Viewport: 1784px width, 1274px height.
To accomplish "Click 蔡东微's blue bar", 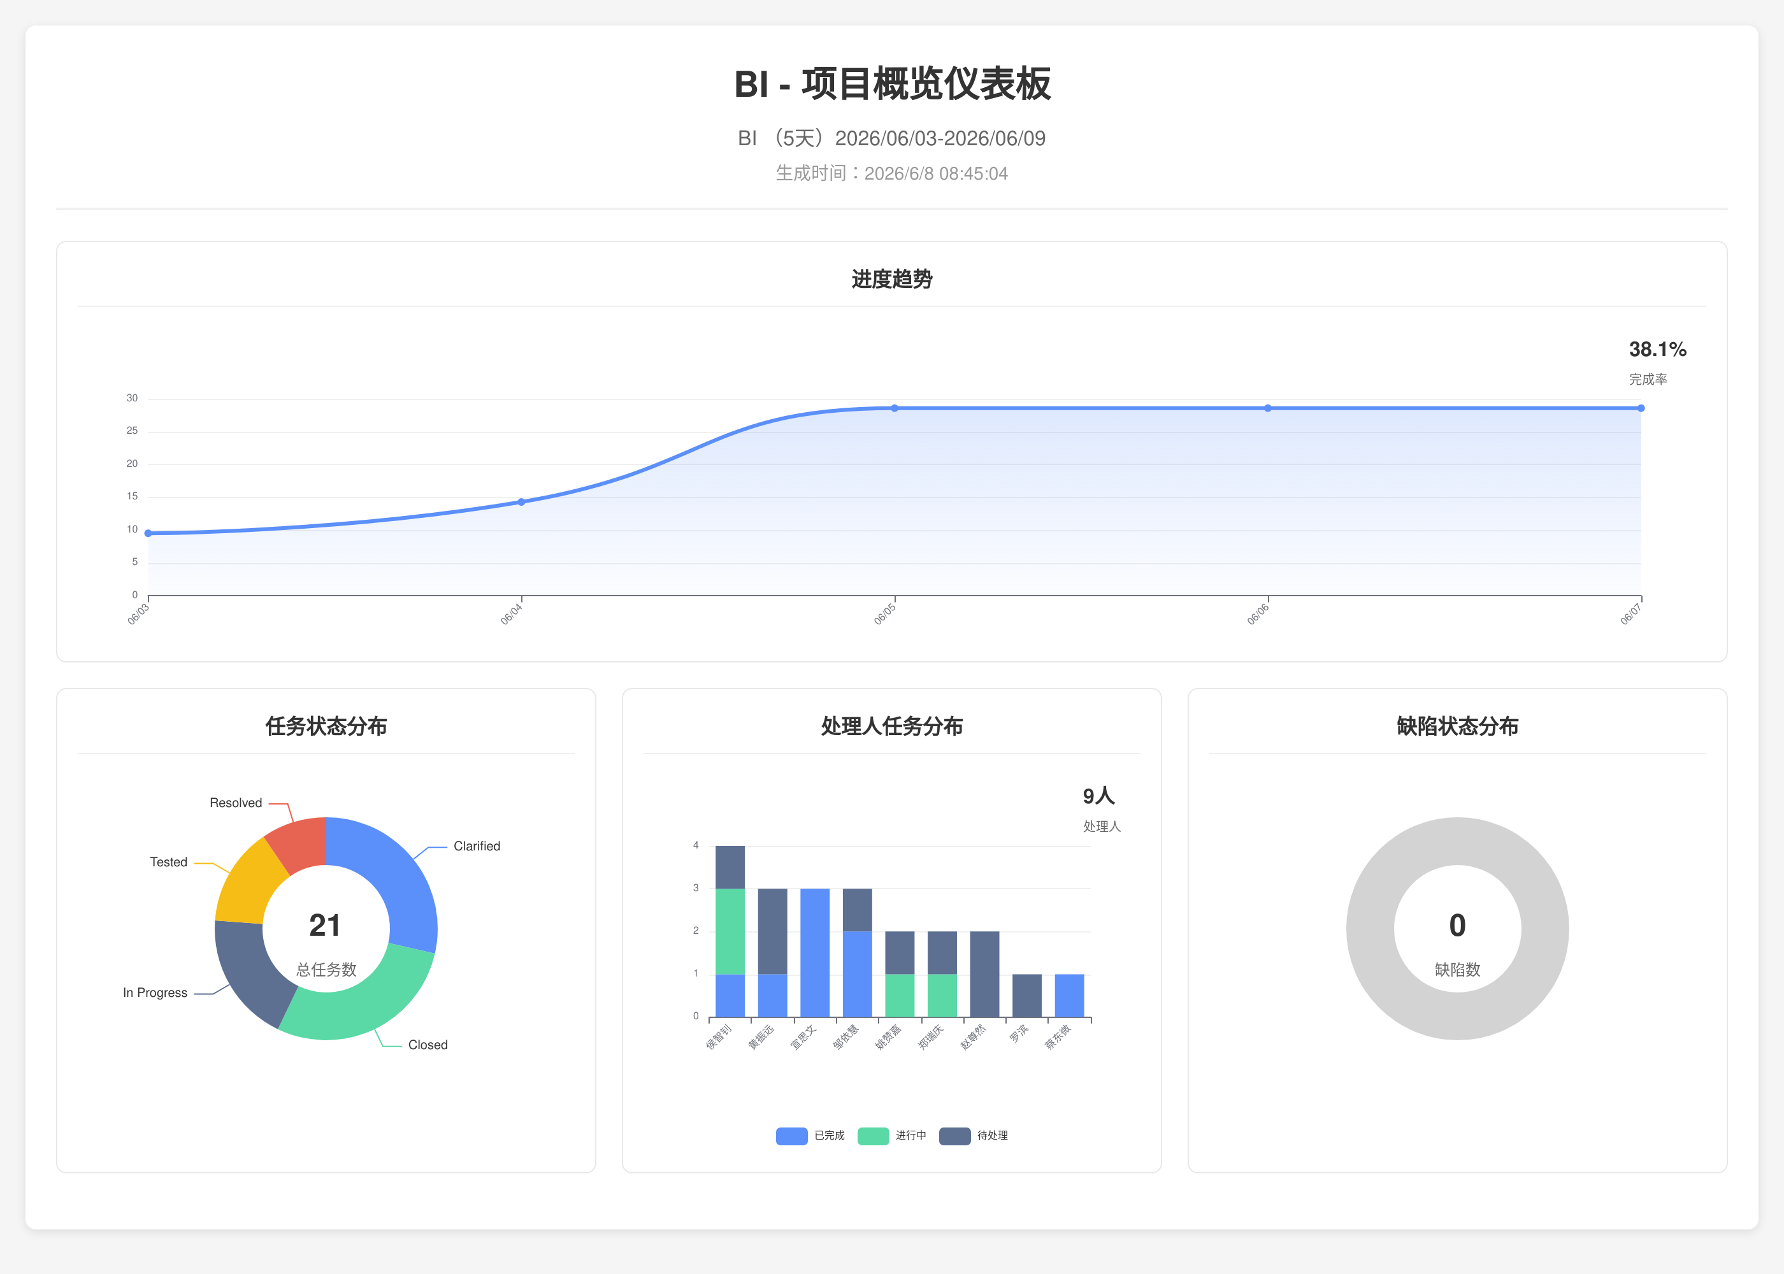I will tap(1069, 996).
